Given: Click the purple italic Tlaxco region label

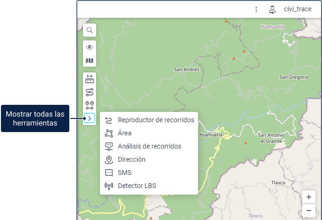Looking at the screenshot, I should [255, 216].
